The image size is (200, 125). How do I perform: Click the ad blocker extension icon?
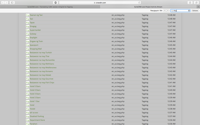(56, 2)
